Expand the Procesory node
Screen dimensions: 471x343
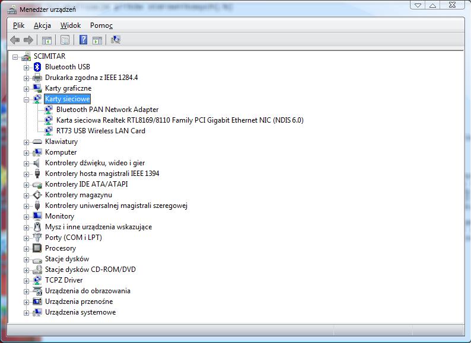[x=27, y=249]
